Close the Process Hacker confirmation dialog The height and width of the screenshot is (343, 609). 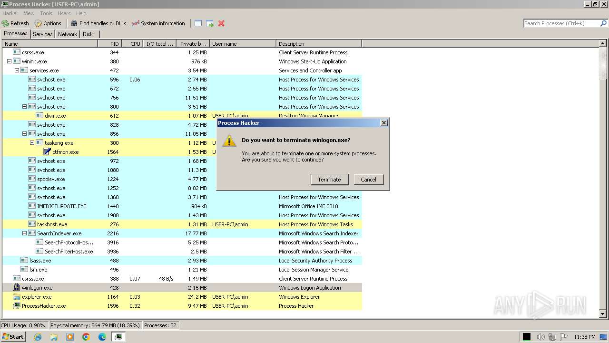point(384,123)
